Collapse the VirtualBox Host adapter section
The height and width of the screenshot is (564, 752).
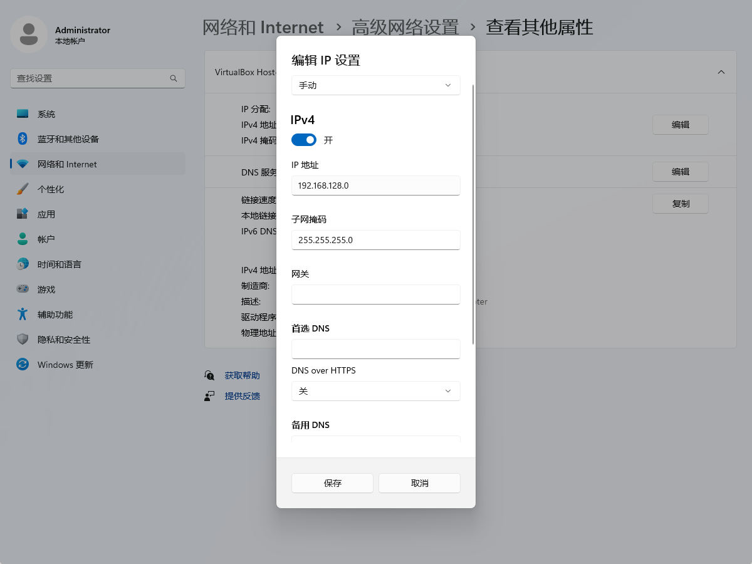click(x=721, y=72)
